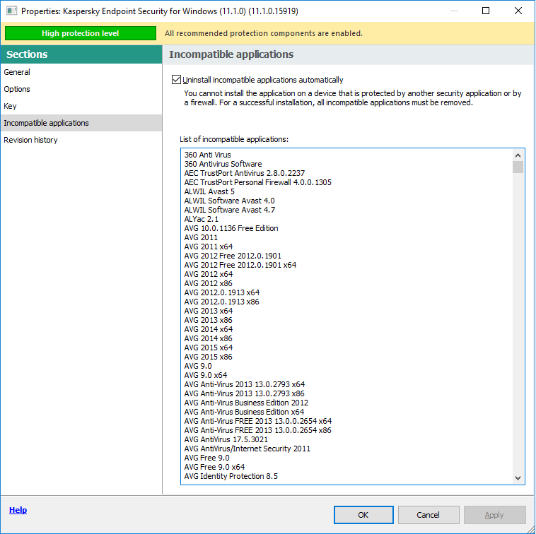
Task: Select AVG 2012 x64 entry
Action: click(209, 274)
